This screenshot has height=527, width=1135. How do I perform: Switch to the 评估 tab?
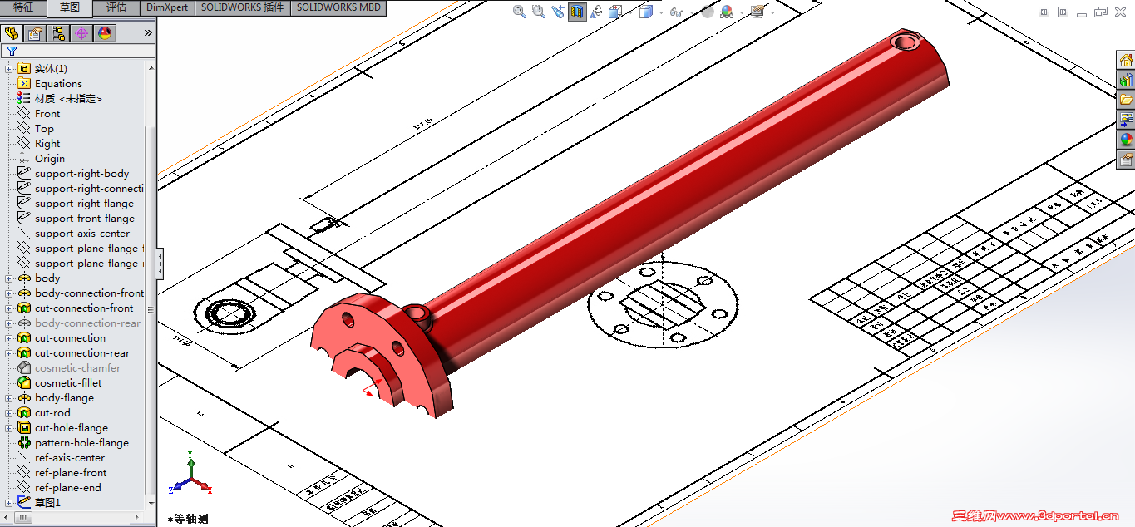point(116,7)
